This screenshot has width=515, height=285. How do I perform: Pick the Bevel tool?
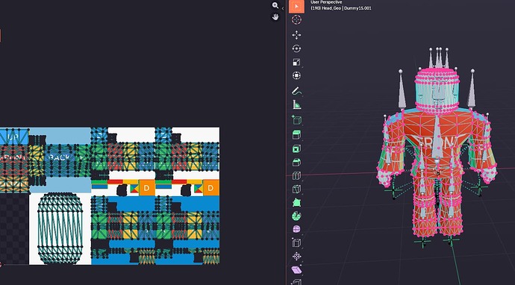click(296, 162)
